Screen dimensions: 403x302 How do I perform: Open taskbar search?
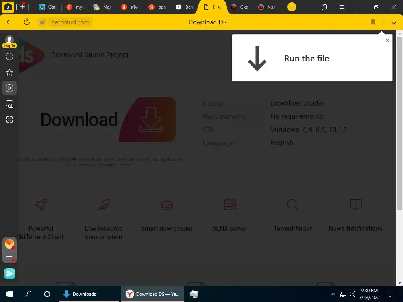28,294
